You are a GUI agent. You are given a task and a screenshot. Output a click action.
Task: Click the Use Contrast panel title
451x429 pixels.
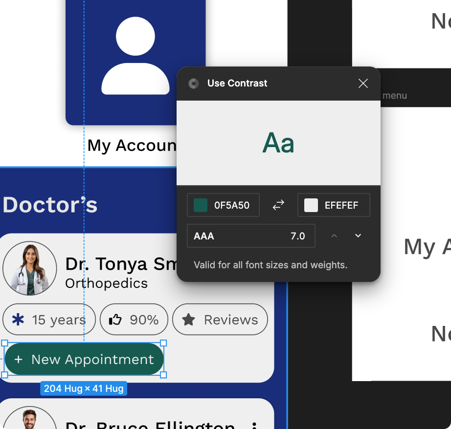pos(237,83)
